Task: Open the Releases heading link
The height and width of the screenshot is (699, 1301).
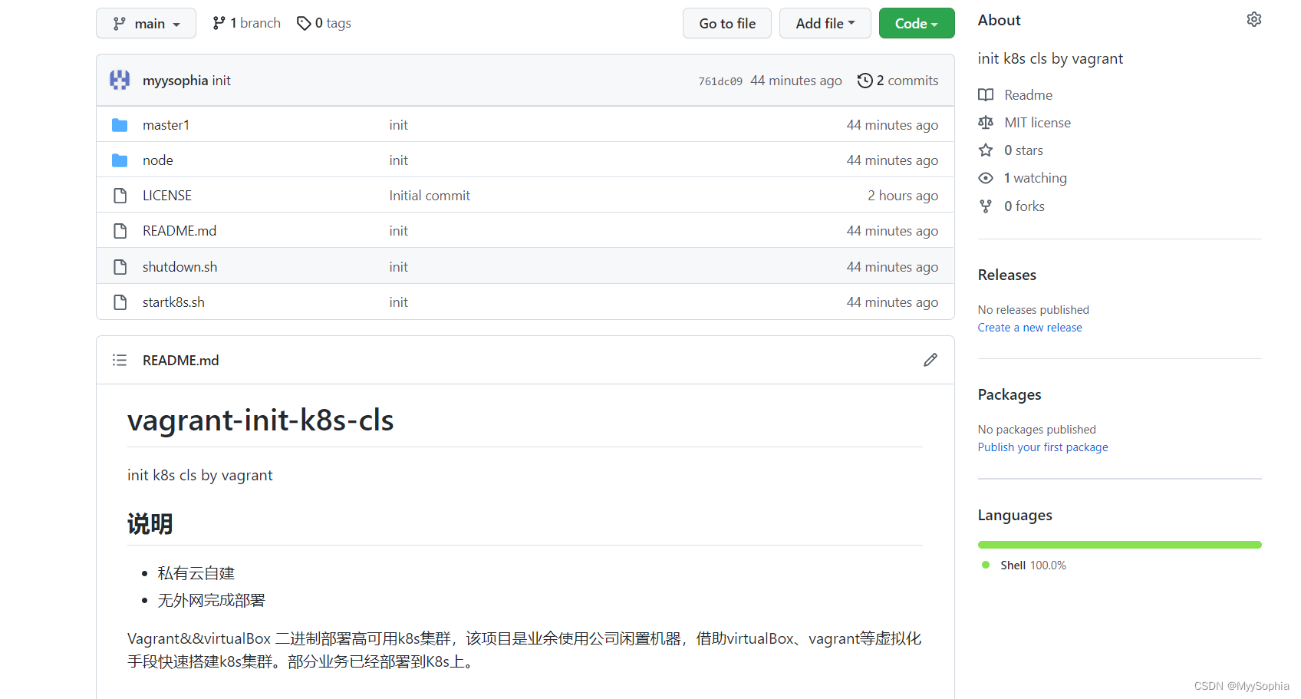Action: coord(1006,275)
